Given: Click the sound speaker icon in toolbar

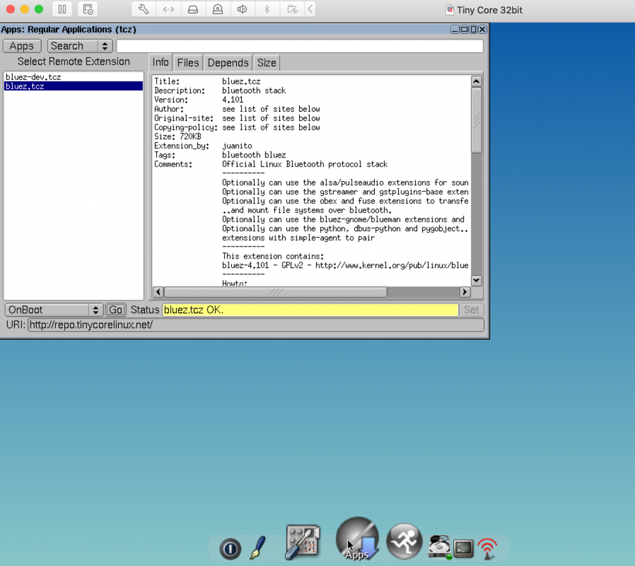Looking at the screenshot, I should (242, 10).
